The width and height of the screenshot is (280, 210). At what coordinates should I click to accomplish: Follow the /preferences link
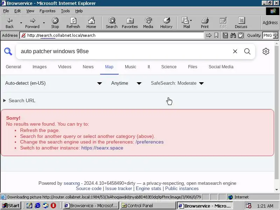[150, 142]
